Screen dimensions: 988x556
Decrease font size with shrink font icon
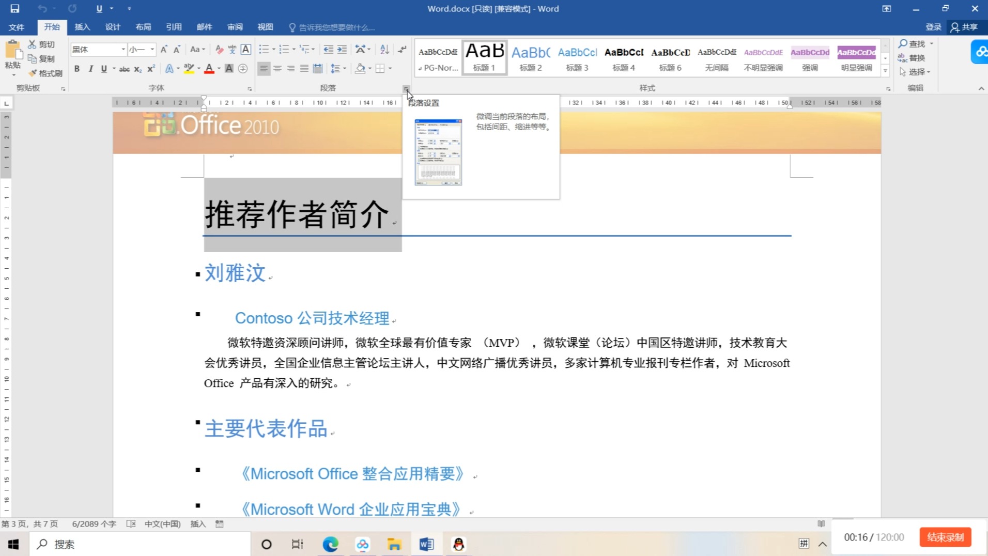point(177,50)
